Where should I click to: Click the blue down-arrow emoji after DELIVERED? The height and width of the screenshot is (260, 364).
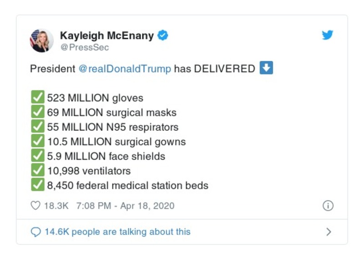266,69
